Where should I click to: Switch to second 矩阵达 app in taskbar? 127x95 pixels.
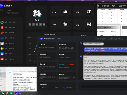pyautogui.click(x=20, y=93)
